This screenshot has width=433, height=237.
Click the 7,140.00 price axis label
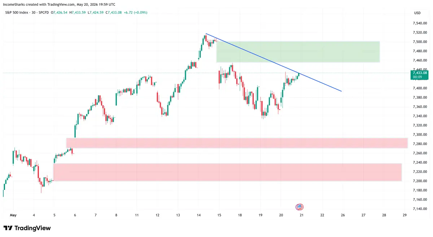(420, 209)
